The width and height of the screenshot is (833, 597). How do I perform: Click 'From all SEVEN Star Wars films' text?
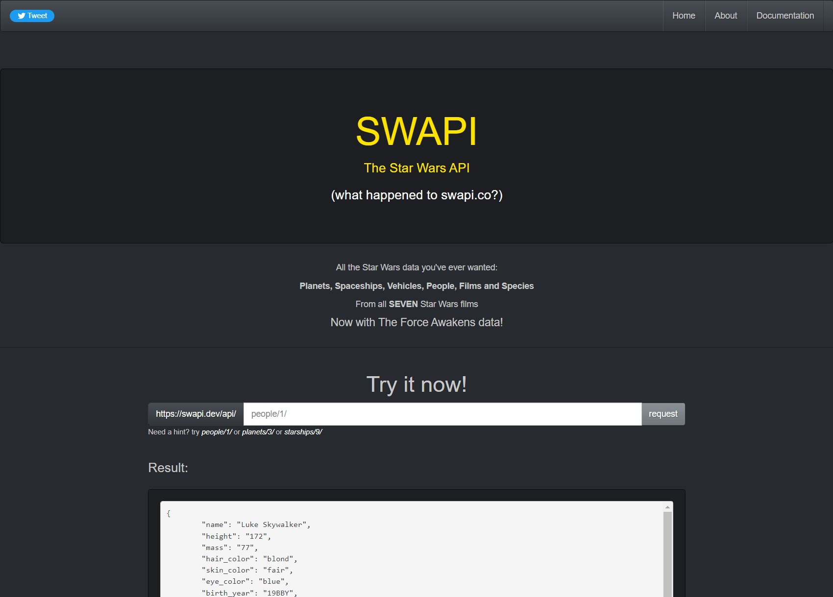pyautogui.click(x=416, y=304)
